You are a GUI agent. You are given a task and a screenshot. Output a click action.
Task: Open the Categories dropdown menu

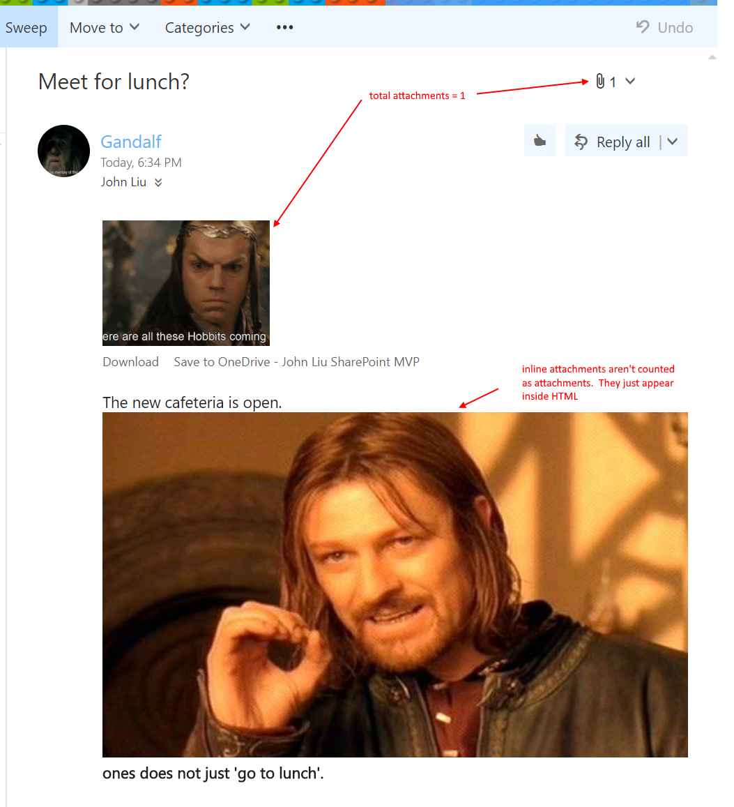207,27
